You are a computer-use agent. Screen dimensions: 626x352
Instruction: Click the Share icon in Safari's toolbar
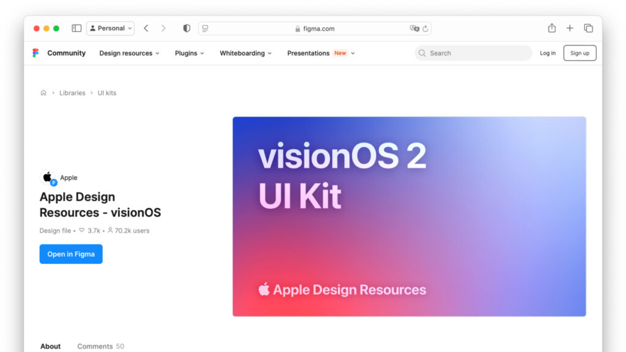pos(551,28)
